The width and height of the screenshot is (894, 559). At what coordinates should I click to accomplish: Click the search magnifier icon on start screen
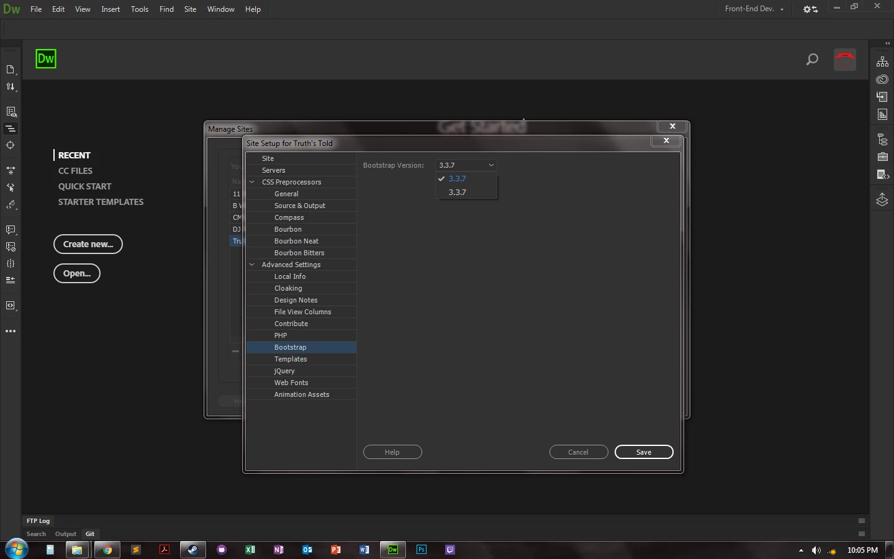[x=812, y=60]
